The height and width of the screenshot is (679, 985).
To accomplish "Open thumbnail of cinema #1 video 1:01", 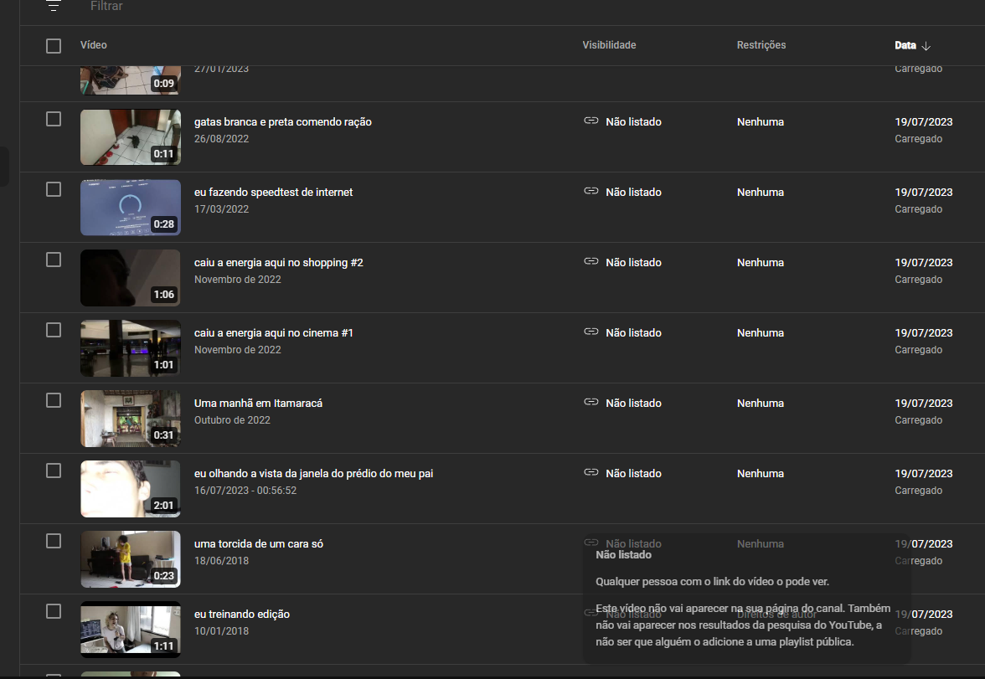I will (x=131, y=348).
